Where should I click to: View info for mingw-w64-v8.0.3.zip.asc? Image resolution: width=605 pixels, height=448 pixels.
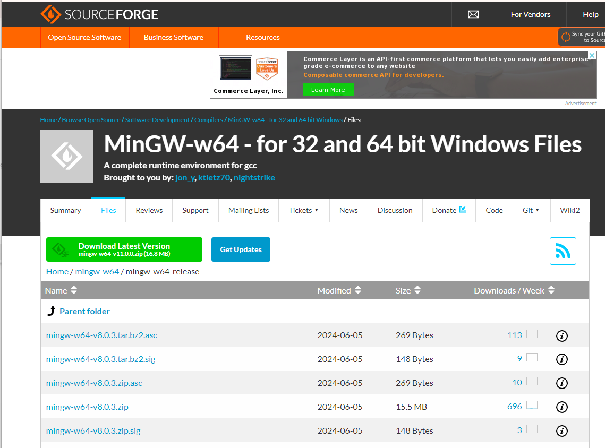click(562, 383)
